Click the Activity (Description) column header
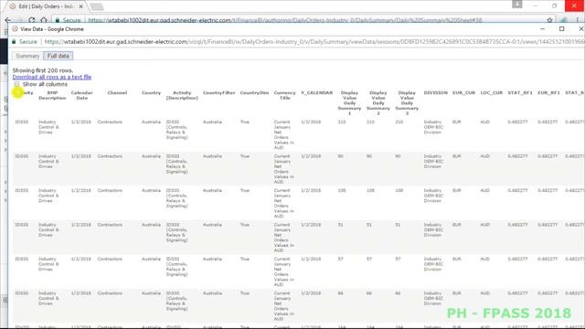 (182, 95)
